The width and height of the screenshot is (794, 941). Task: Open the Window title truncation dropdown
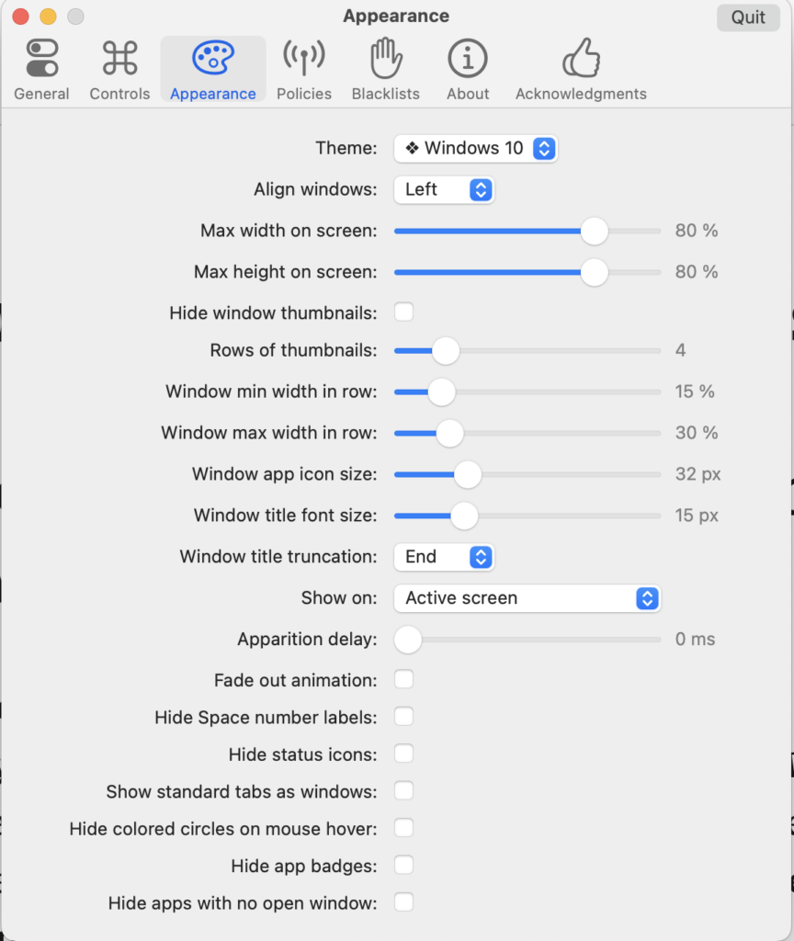pyautogui.click(x=444, y=557)
